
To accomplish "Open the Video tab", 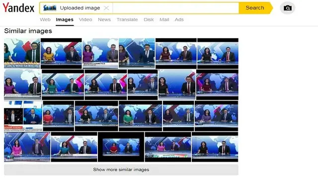I will (x=85, y=20).
